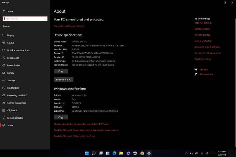Screen dimensions: 236x157
Task: Click the Home icon in Settings sidebar
Action: (4, 11)
